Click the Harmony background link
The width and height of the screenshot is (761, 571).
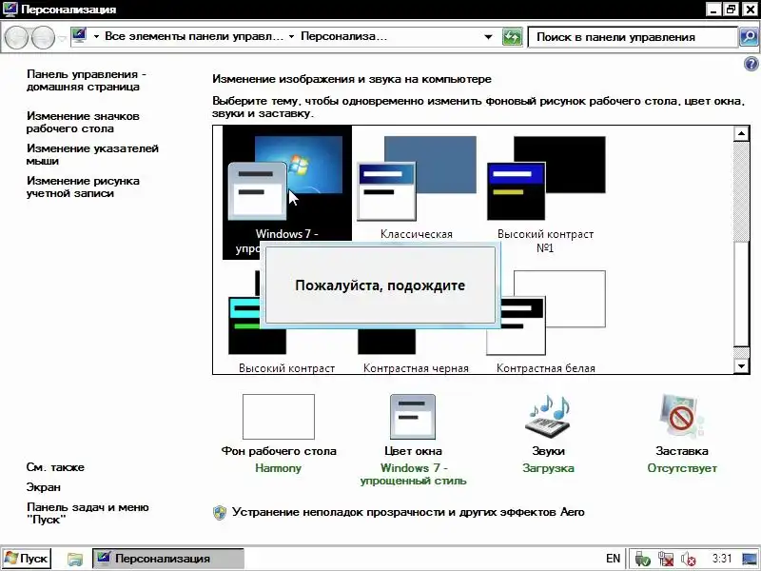click(x=278, y=468)
